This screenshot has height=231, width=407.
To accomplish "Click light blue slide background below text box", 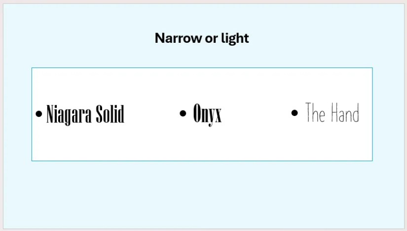I will pos(202,194).
